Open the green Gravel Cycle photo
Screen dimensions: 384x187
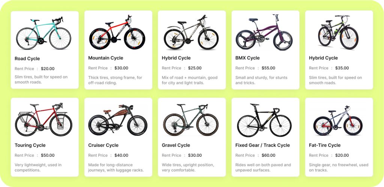pyautogui.click(x=190, y=120)
